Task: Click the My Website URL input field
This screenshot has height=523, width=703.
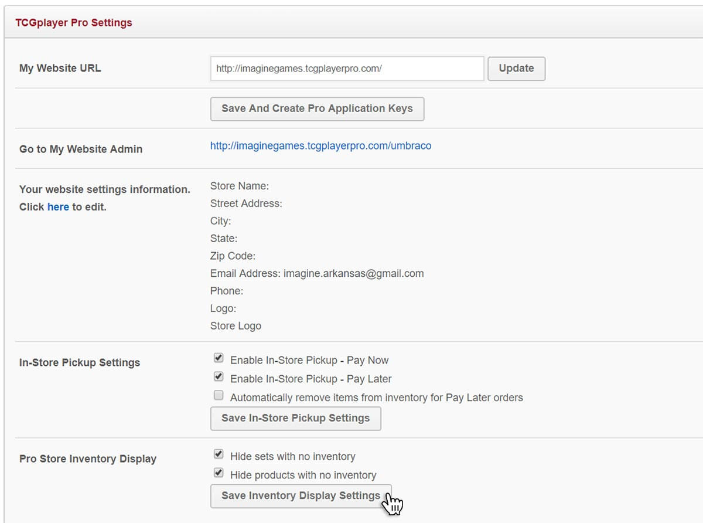Action: pyautogui.click(x=347, y=69)
